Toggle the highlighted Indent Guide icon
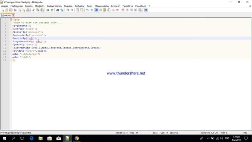The height and width of the screenshot is (142, 252). [96, 10]
